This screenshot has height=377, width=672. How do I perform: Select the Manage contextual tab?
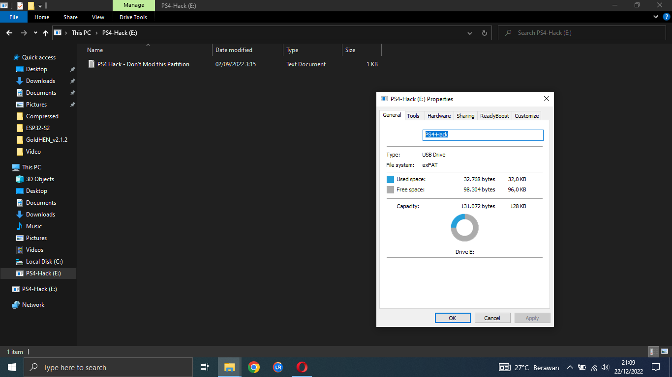coord(133,5)
